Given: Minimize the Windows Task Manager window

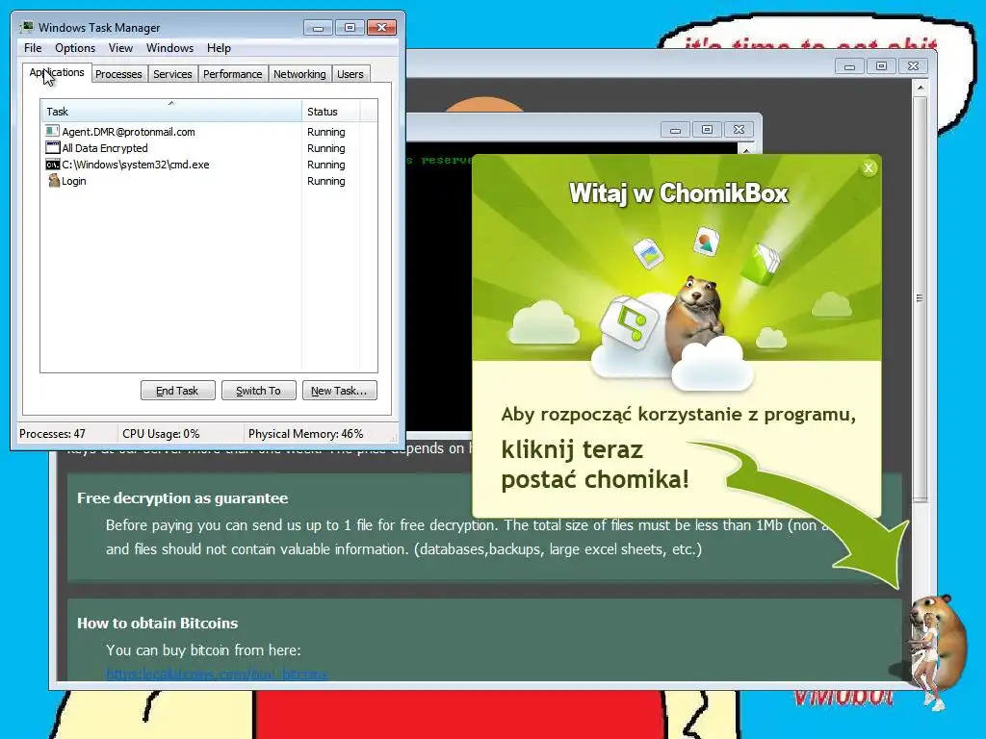Looking at the screenshot, I should [x=318, y=28].
